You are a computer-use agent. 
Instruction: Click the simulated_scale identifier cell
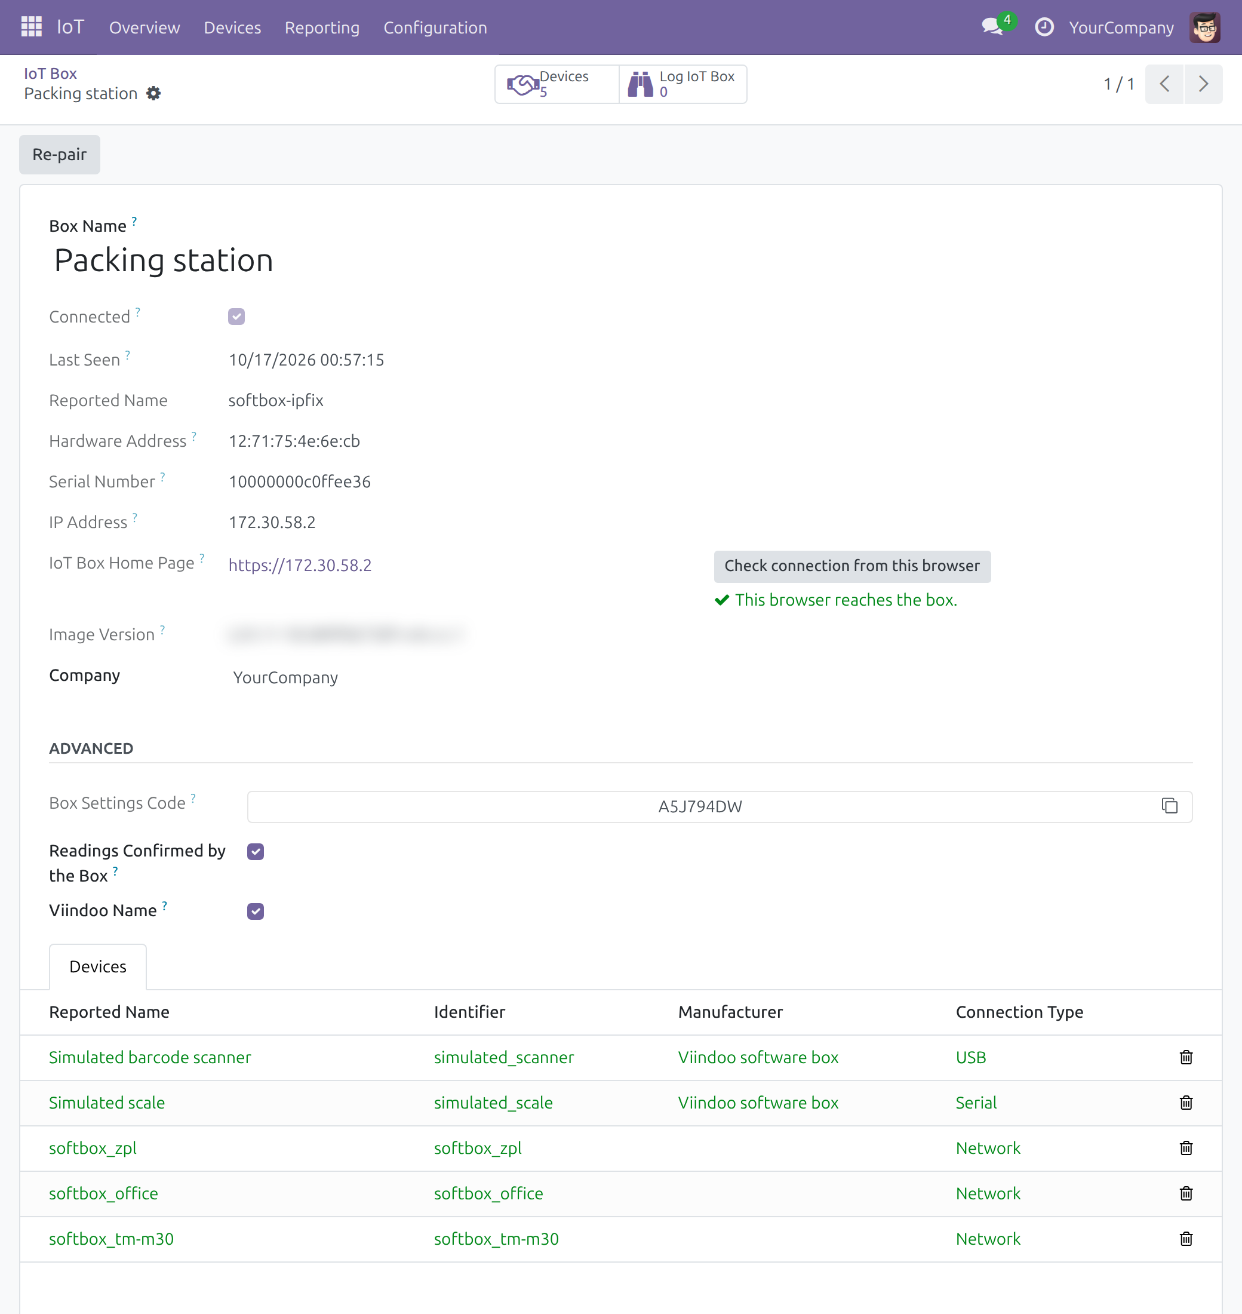pyautogui.click(x=493, y=1103)
